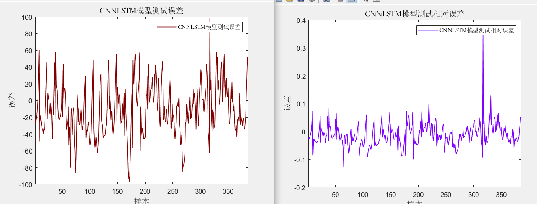Click y-axis tick -60 on the left plot
The image size is (537, 204).
[27, 151]
